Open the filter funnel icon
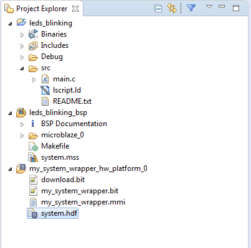Screen dimensions: 251x248 pyautogui.click(x=191, y=8)
